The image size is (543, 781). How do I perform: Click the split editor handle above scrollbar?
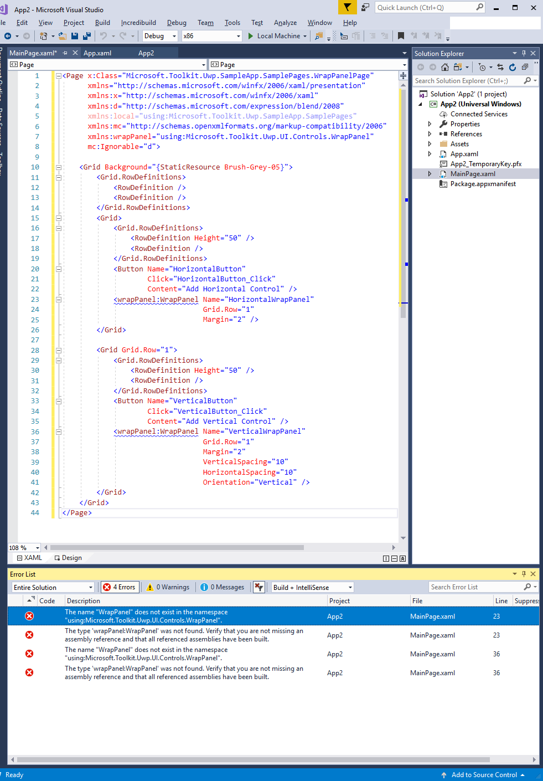point(403,75)
